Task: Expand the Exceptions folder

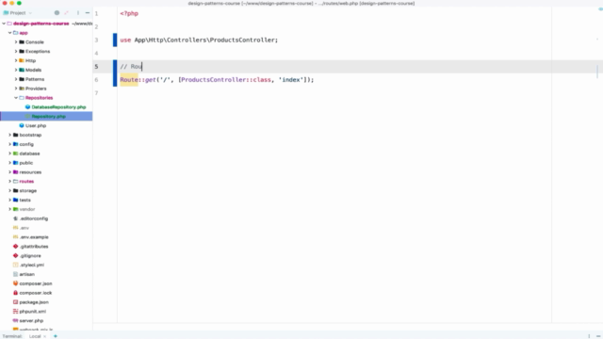Action: (x=16, y=51)
